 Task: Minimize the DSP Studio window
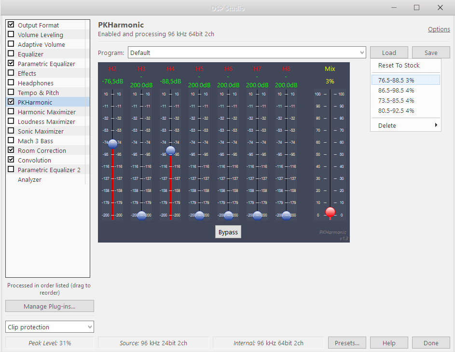(x=394, y=8)
